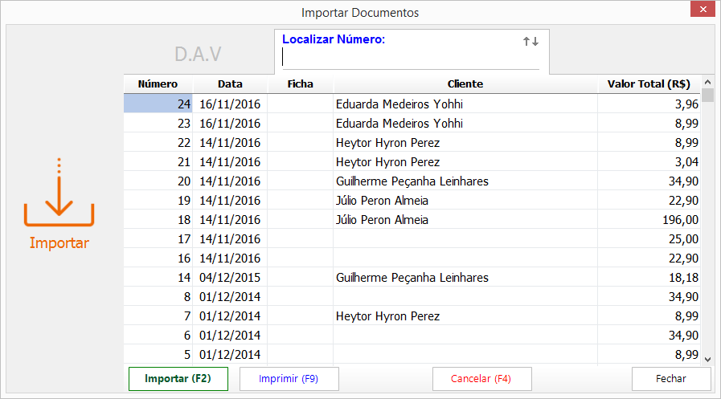This screenshot has width=721, height=399.
Task: Click the Ficha column header
Action: (x=301, y=84)
